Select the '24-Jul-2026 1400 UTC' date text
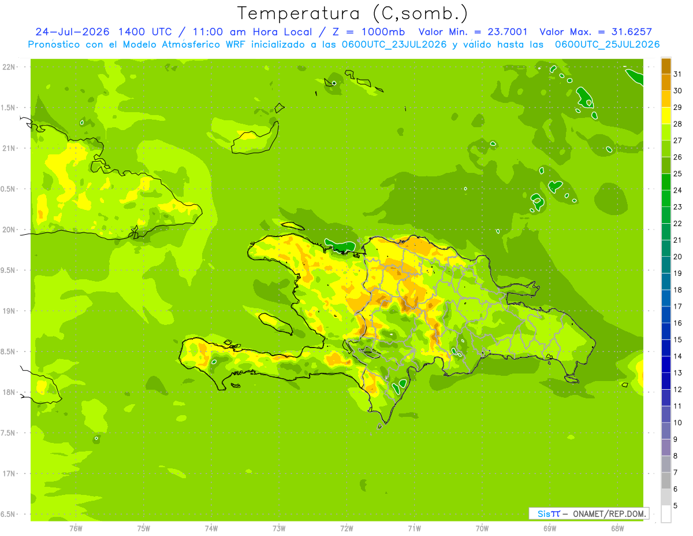 click(103, 32)
